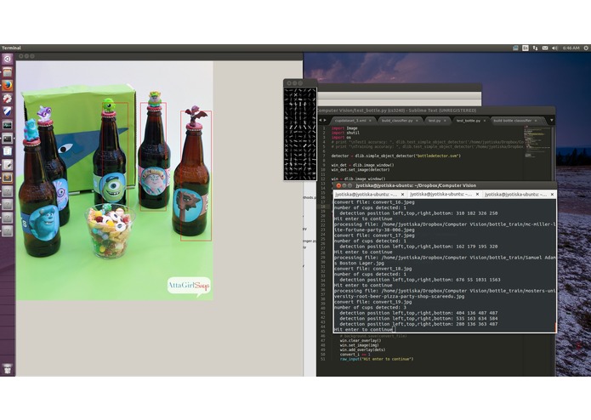Open the sound volume indicator
Image resolution: width=591 pixels, height=420 pixels.
pos(554,48)
